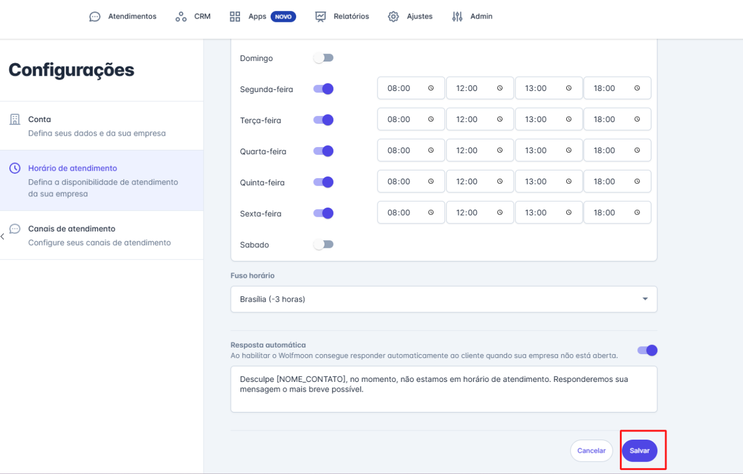Enable the Domingo toggle
This screenshot has height=474, width=743.
pyautogui.click(x=323, y=58)
